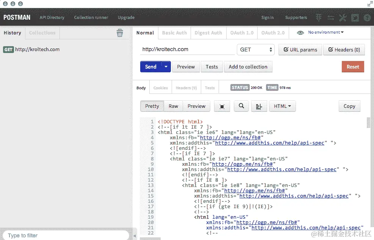Viewport: 374px width, 240px height.
Task: Collapse the sidebar with the small arrow
Action: pyautogui.click(x=135, y=236)
